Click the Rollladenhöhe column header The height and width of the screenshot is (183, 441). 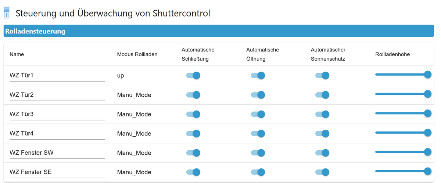[x=392, y=54]
